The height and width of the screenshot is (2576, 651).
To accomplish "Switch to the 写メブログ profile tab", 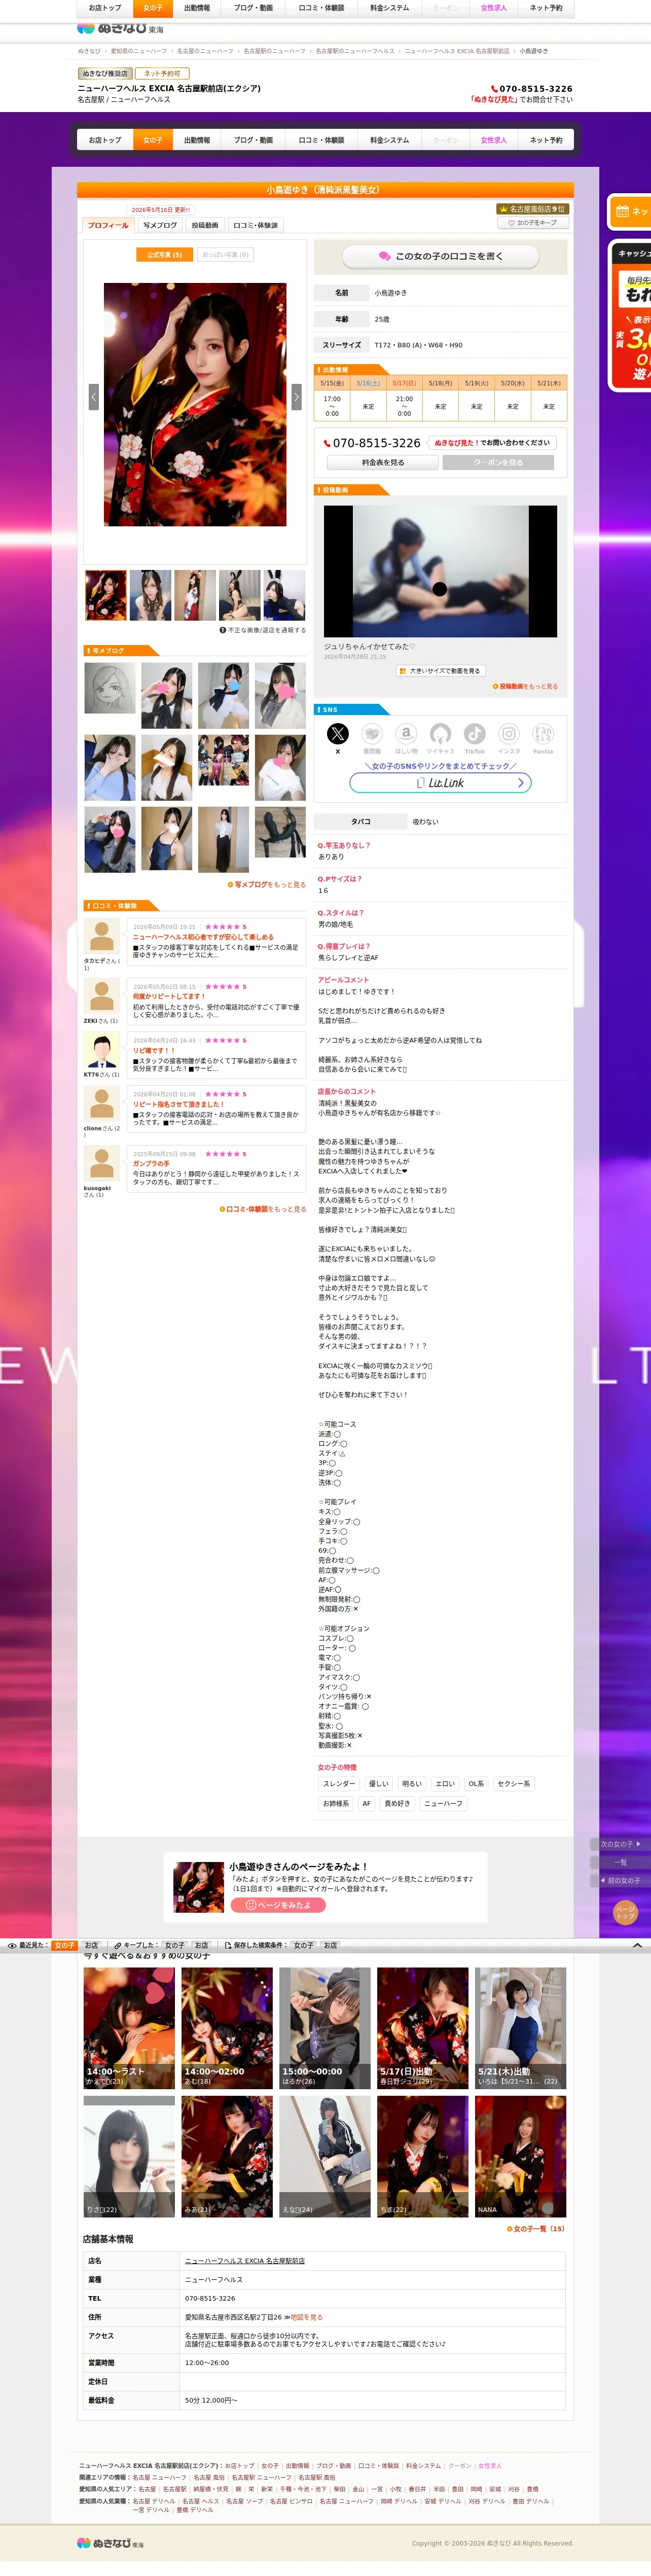I will pos(160,225).
